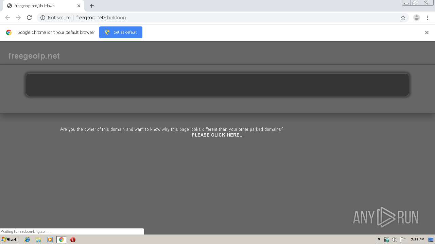435x244 pixels.
Task: Click the PLEASE CLICK HERE link
Action: (217, 135)
